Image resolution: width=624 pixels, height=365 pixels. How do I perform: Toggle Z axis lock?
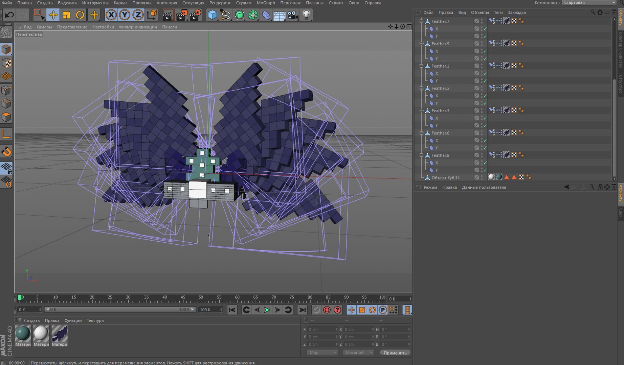coord(138,15)
